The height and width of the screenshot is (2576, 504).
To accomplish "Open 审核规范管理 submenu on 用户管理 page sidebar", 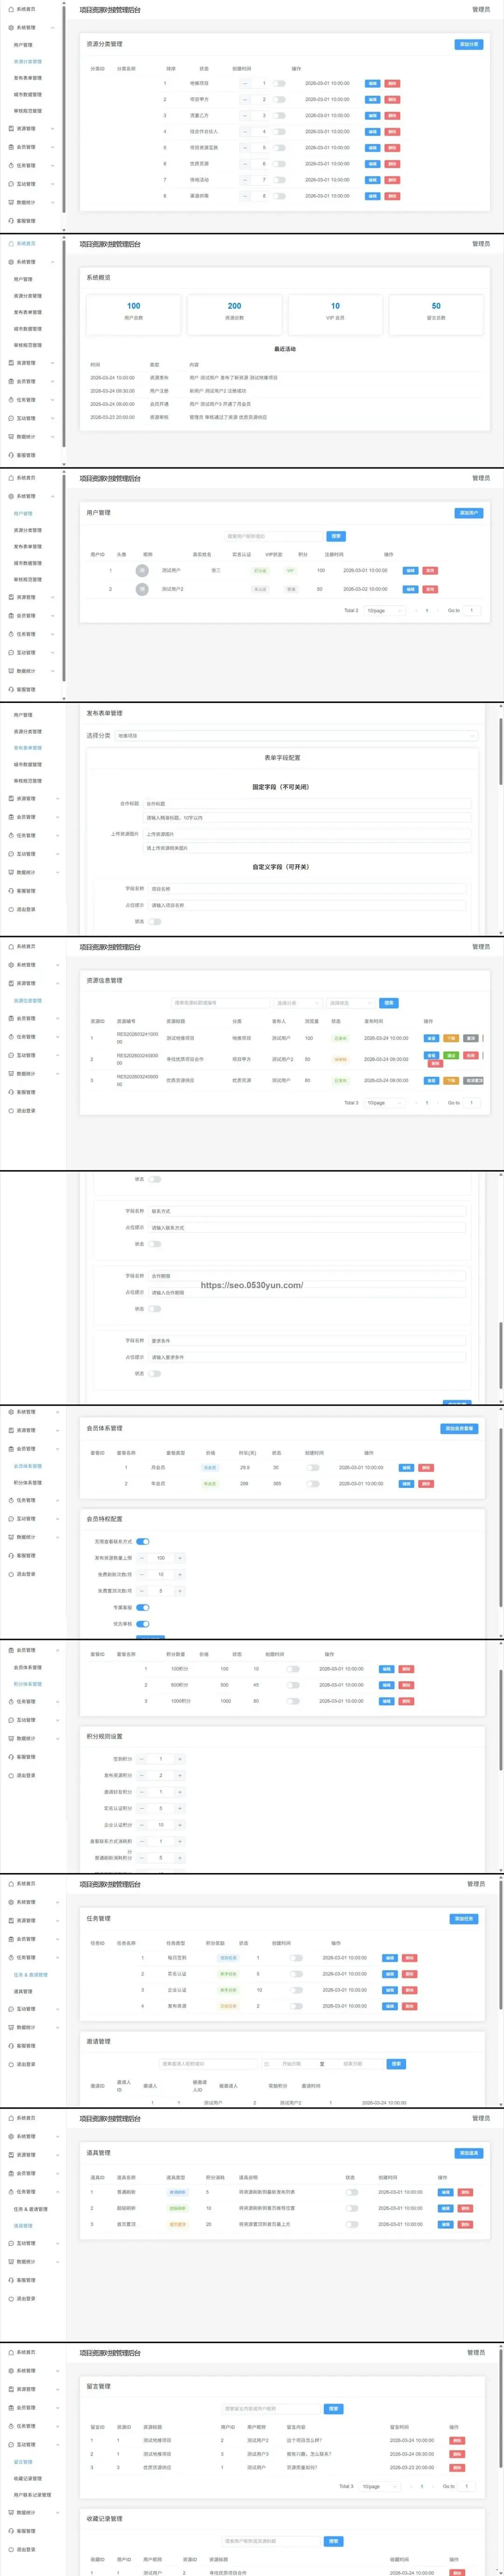I will tap(28, 580).
